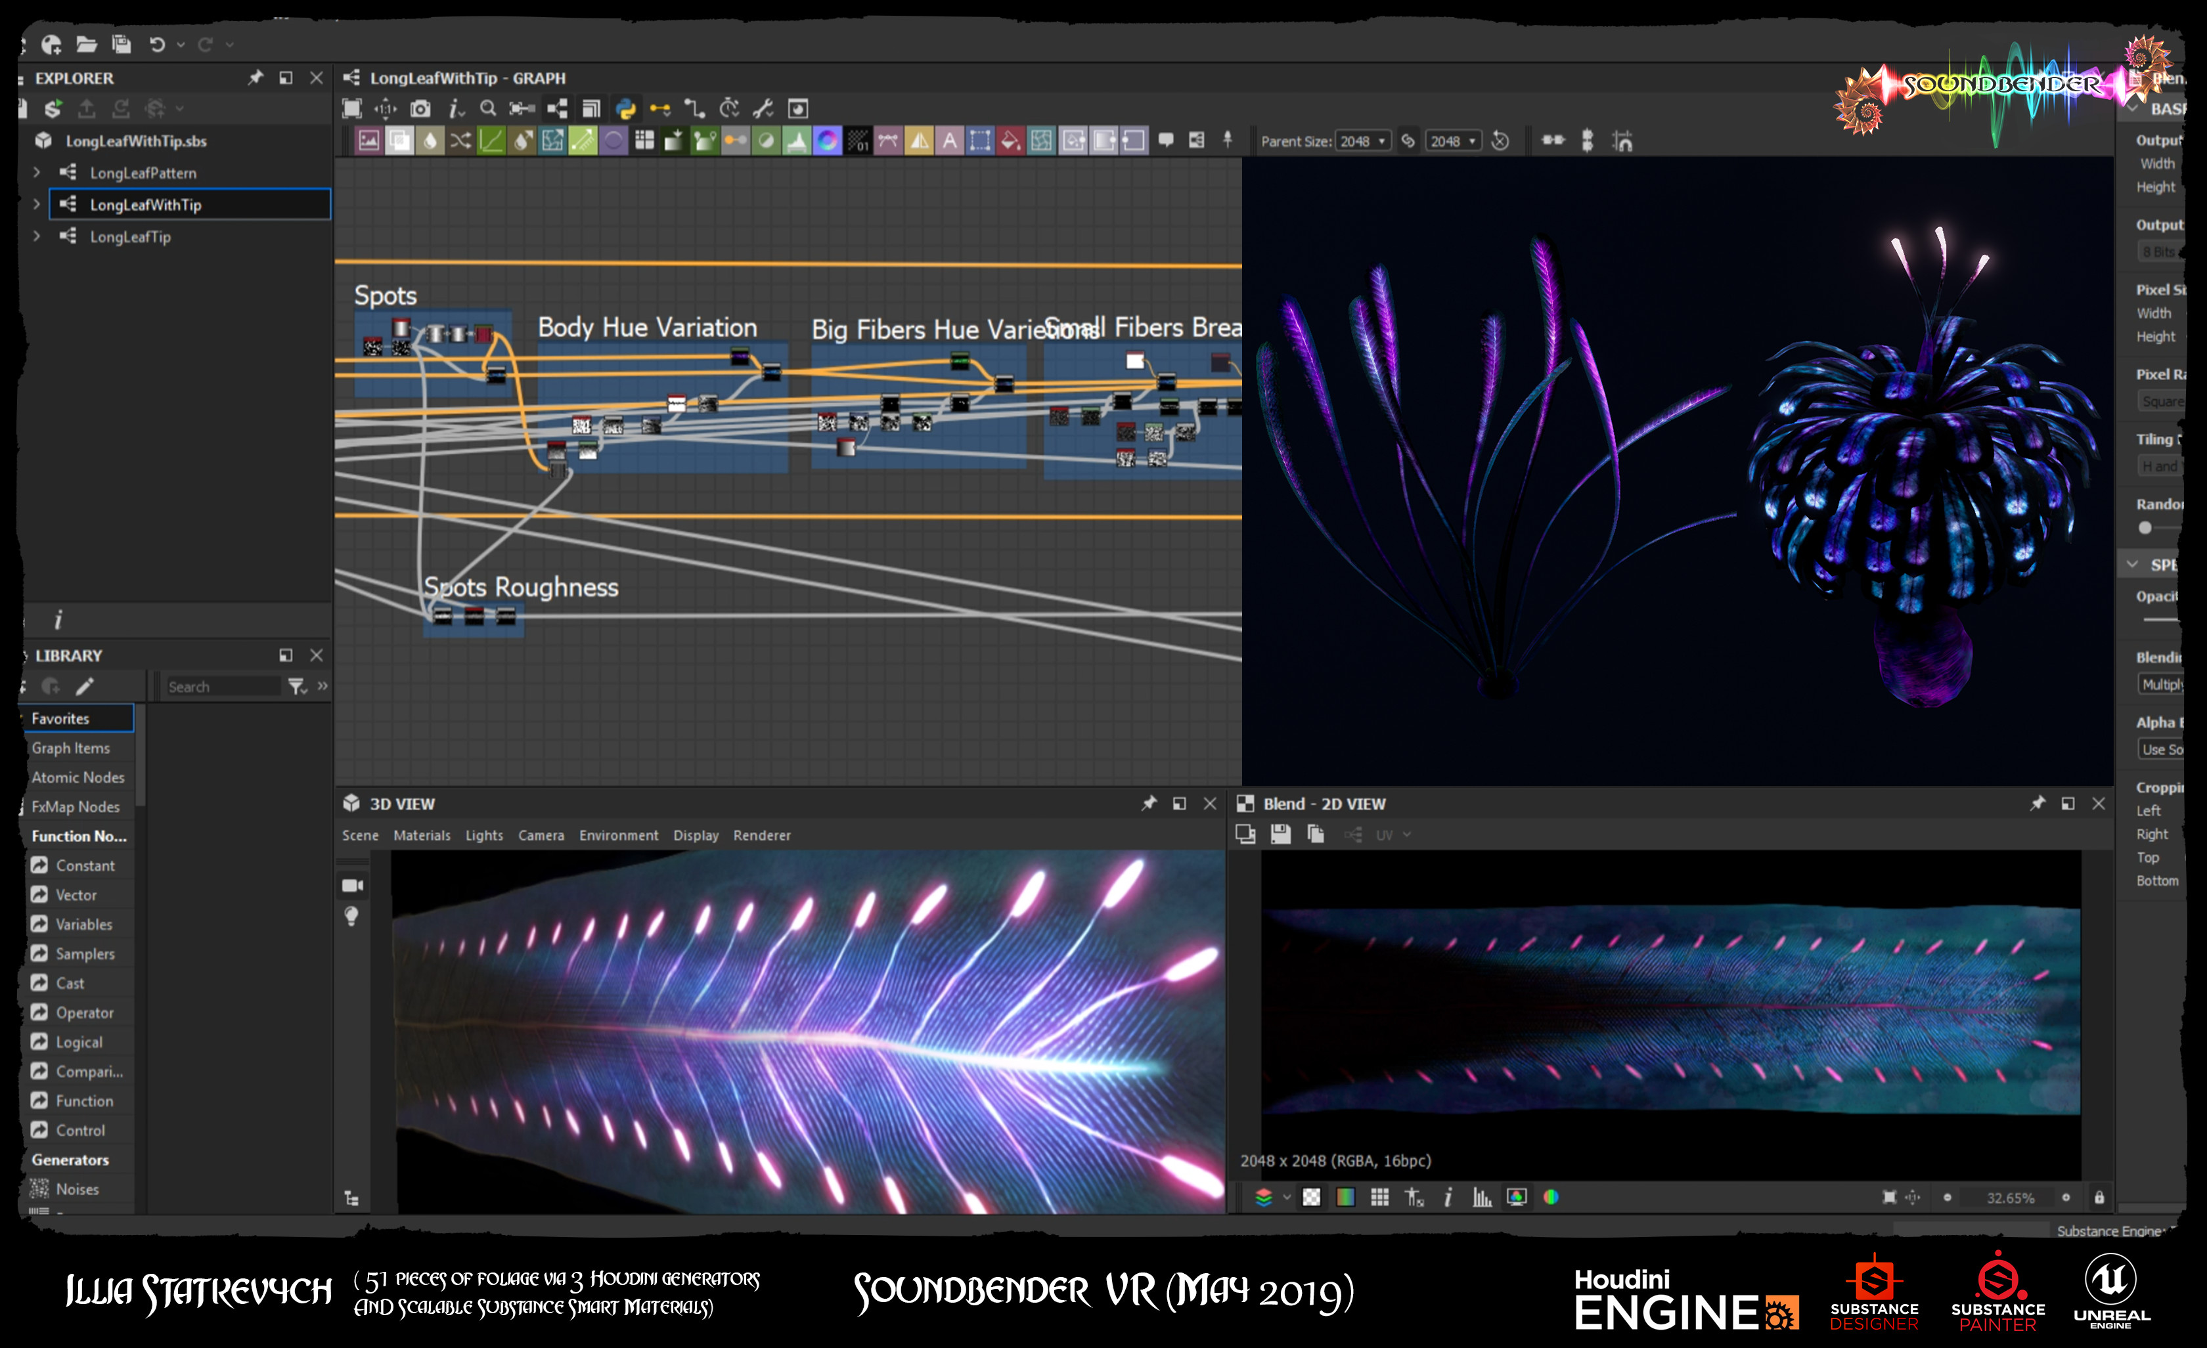Toggle the transparency checkerboard in 2D view

1311,1197
